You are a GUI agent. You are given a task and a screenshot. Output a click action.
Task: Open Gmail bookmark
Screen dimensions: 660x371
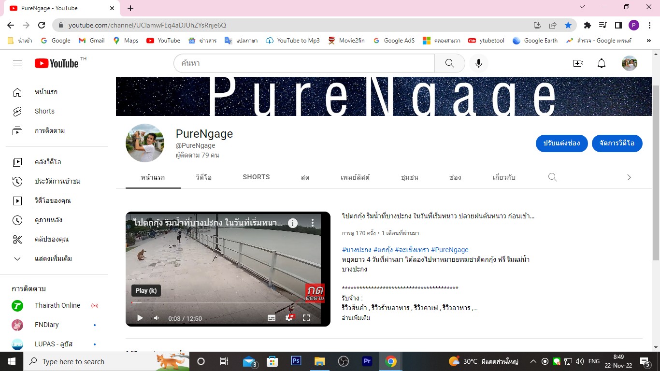[91, 41]
